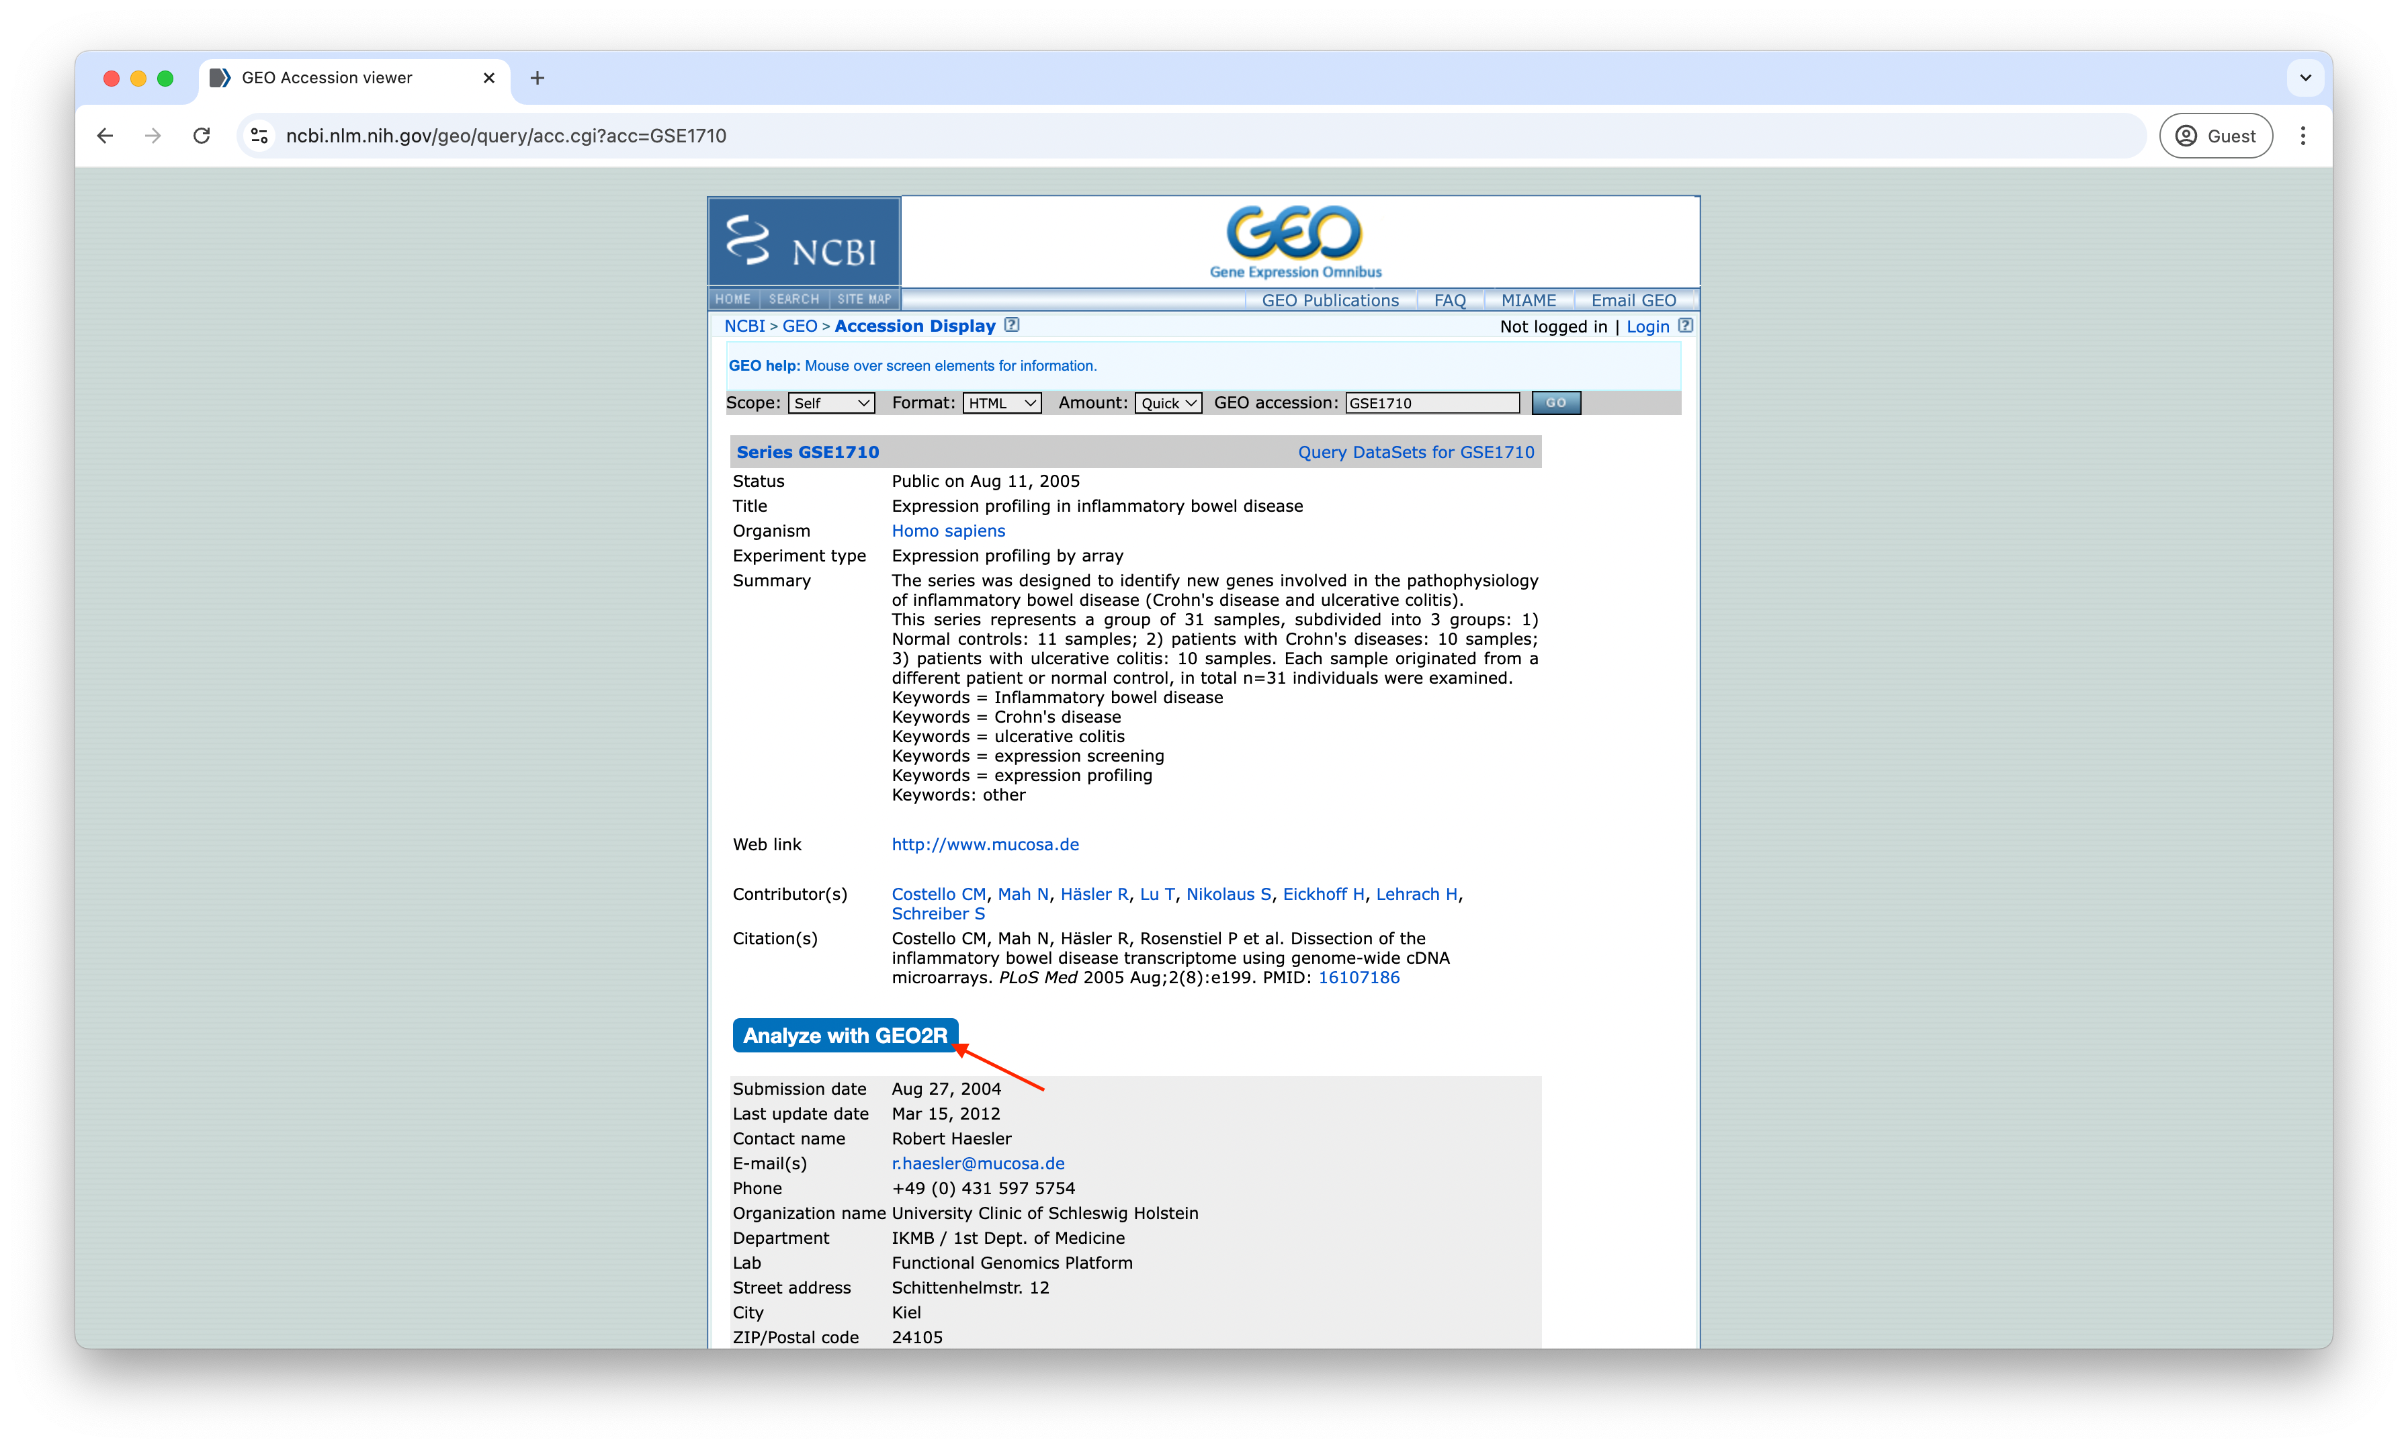Viewport: 2408px width, 1448px height.
Task: Open the SEARCH nav item
Action: point(793,300)
